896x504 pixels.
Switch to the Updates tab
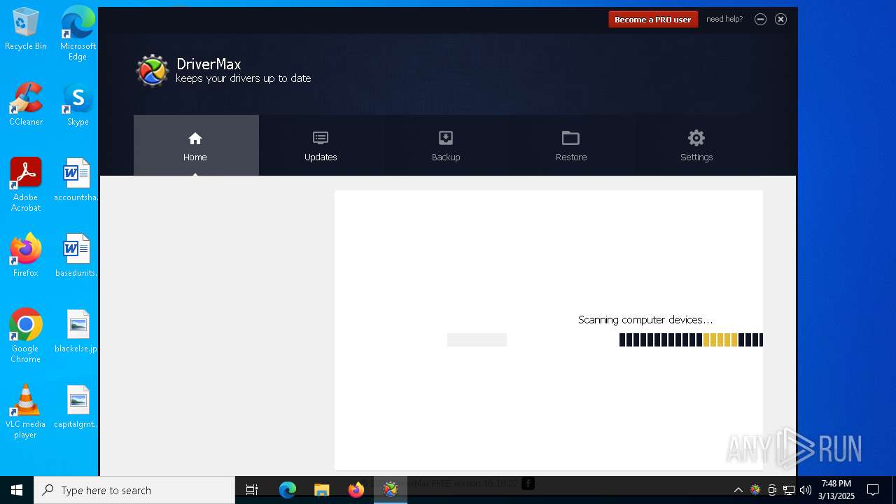click(x=321, y=146)
